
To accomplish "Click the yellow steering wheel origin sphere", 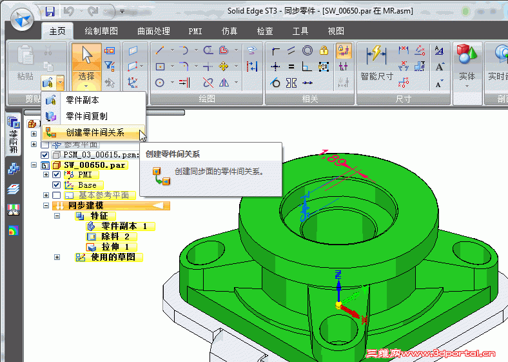I will [338, 305].
